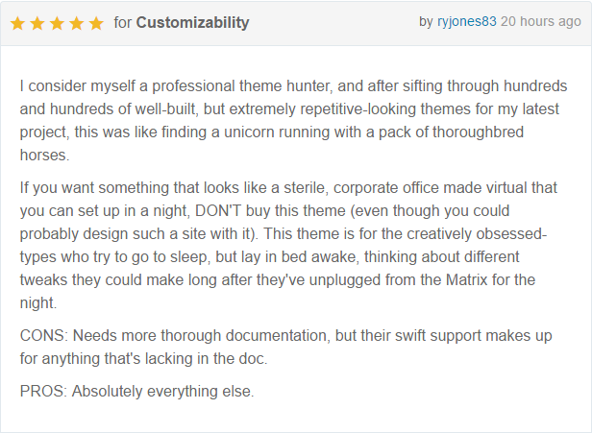592x433 pixels.
Task: Open the ryjones83 user profile link
Action: [x=467, y=21]
